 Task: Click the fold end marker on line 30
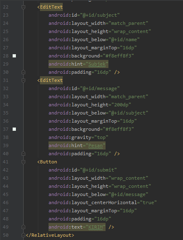[x=23, y=72]
